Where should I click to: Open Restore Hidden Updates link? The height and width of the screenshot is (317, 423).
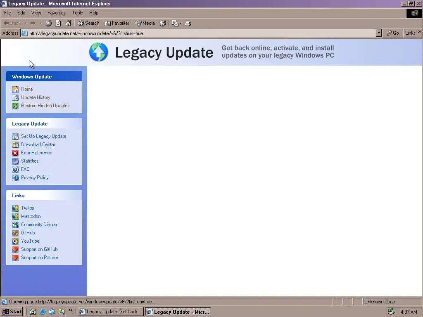tap(45, 106)
